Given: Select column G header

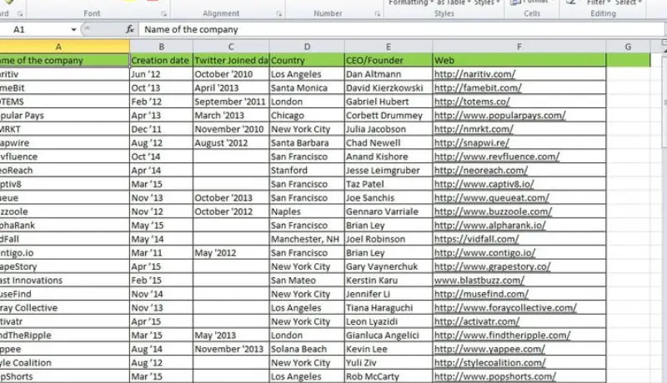Looking at the screenshot, I should (x=628, y=47).
